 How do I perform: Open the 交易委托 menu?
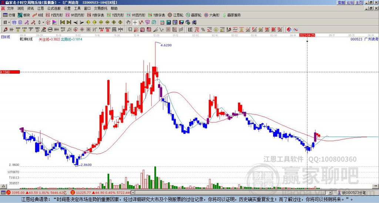pos(101,9)
